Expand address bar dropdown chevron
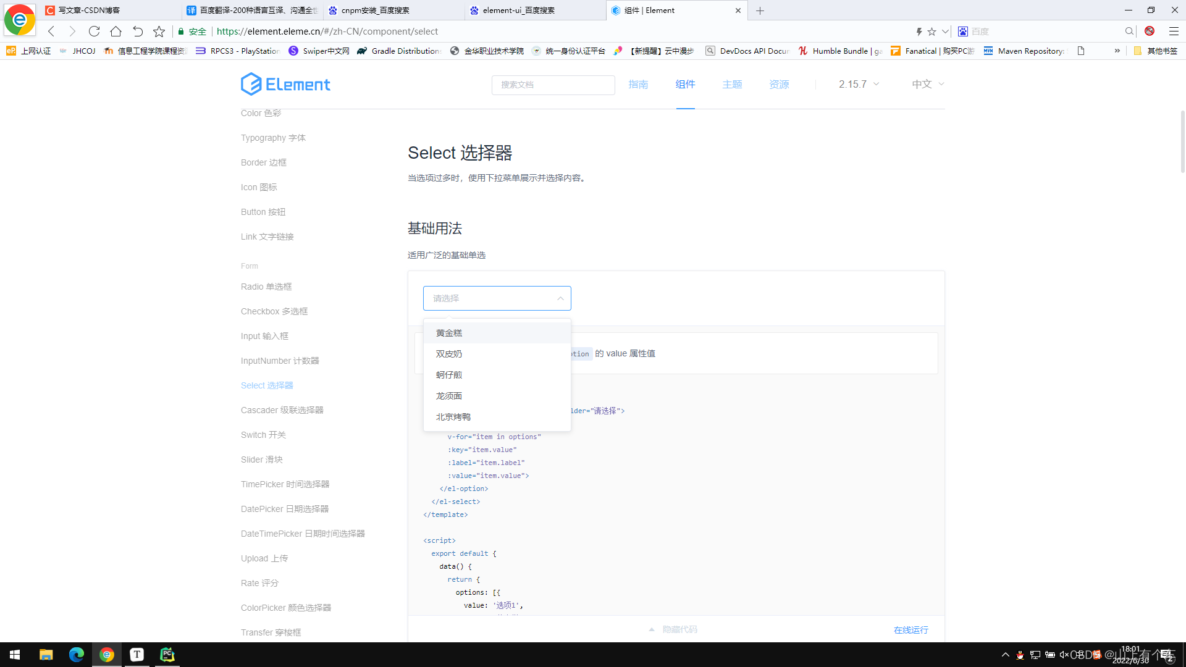Image resolution: width=1186 pixels, height=667 pixels. coord(945,31)
